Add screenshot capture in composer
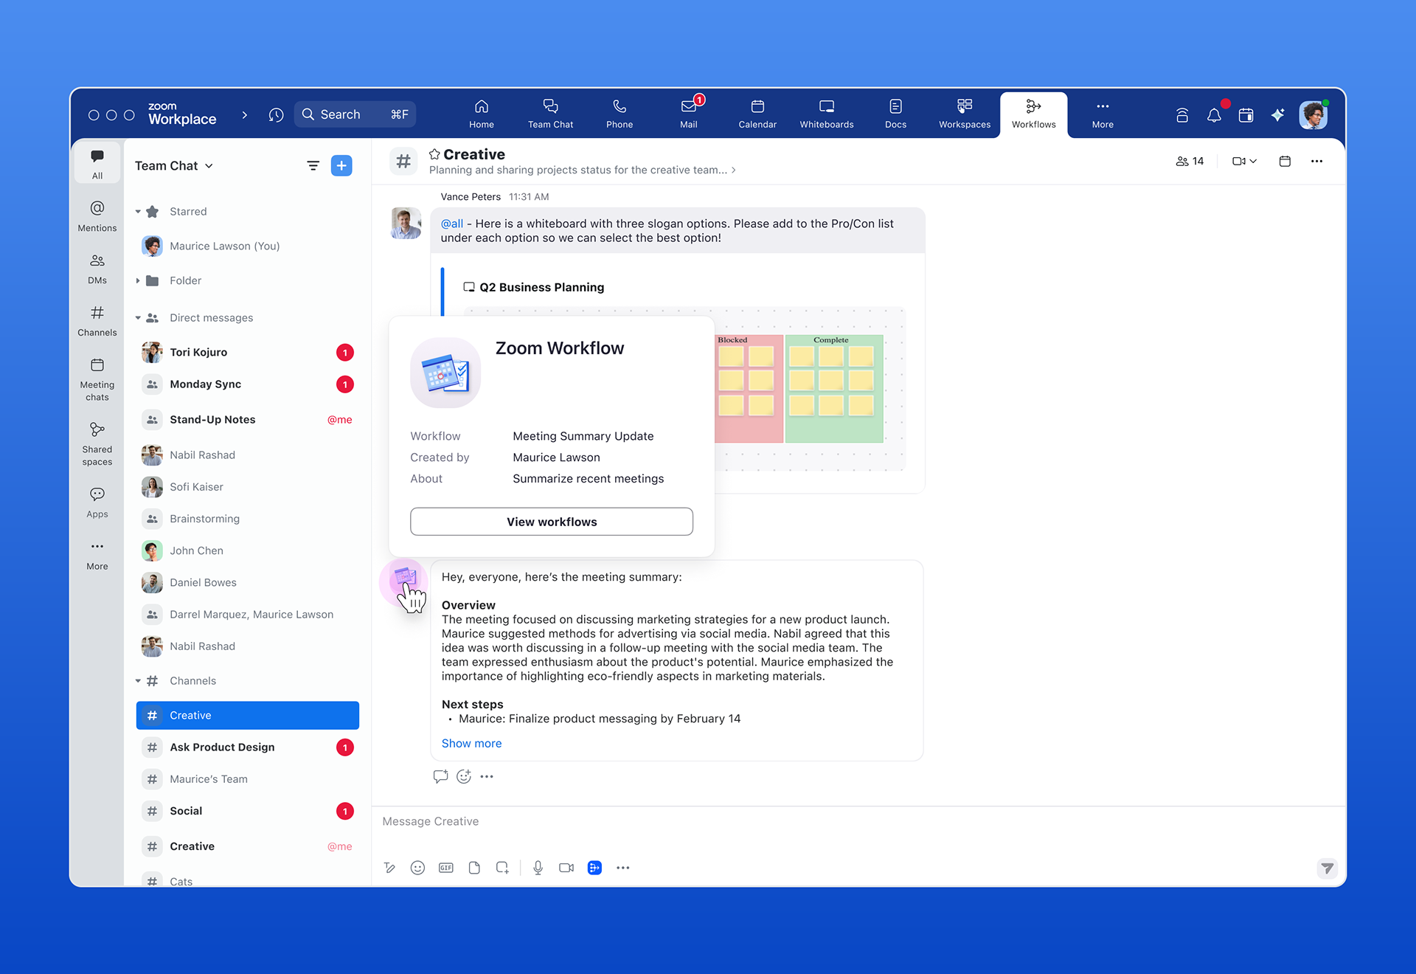 [x=502, y=868]
